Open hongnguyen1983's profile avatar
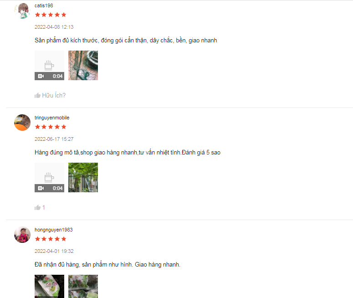Image resolution: width=353 pixels, height=298 pixels. pyautogui.click(x=22, y=235)
